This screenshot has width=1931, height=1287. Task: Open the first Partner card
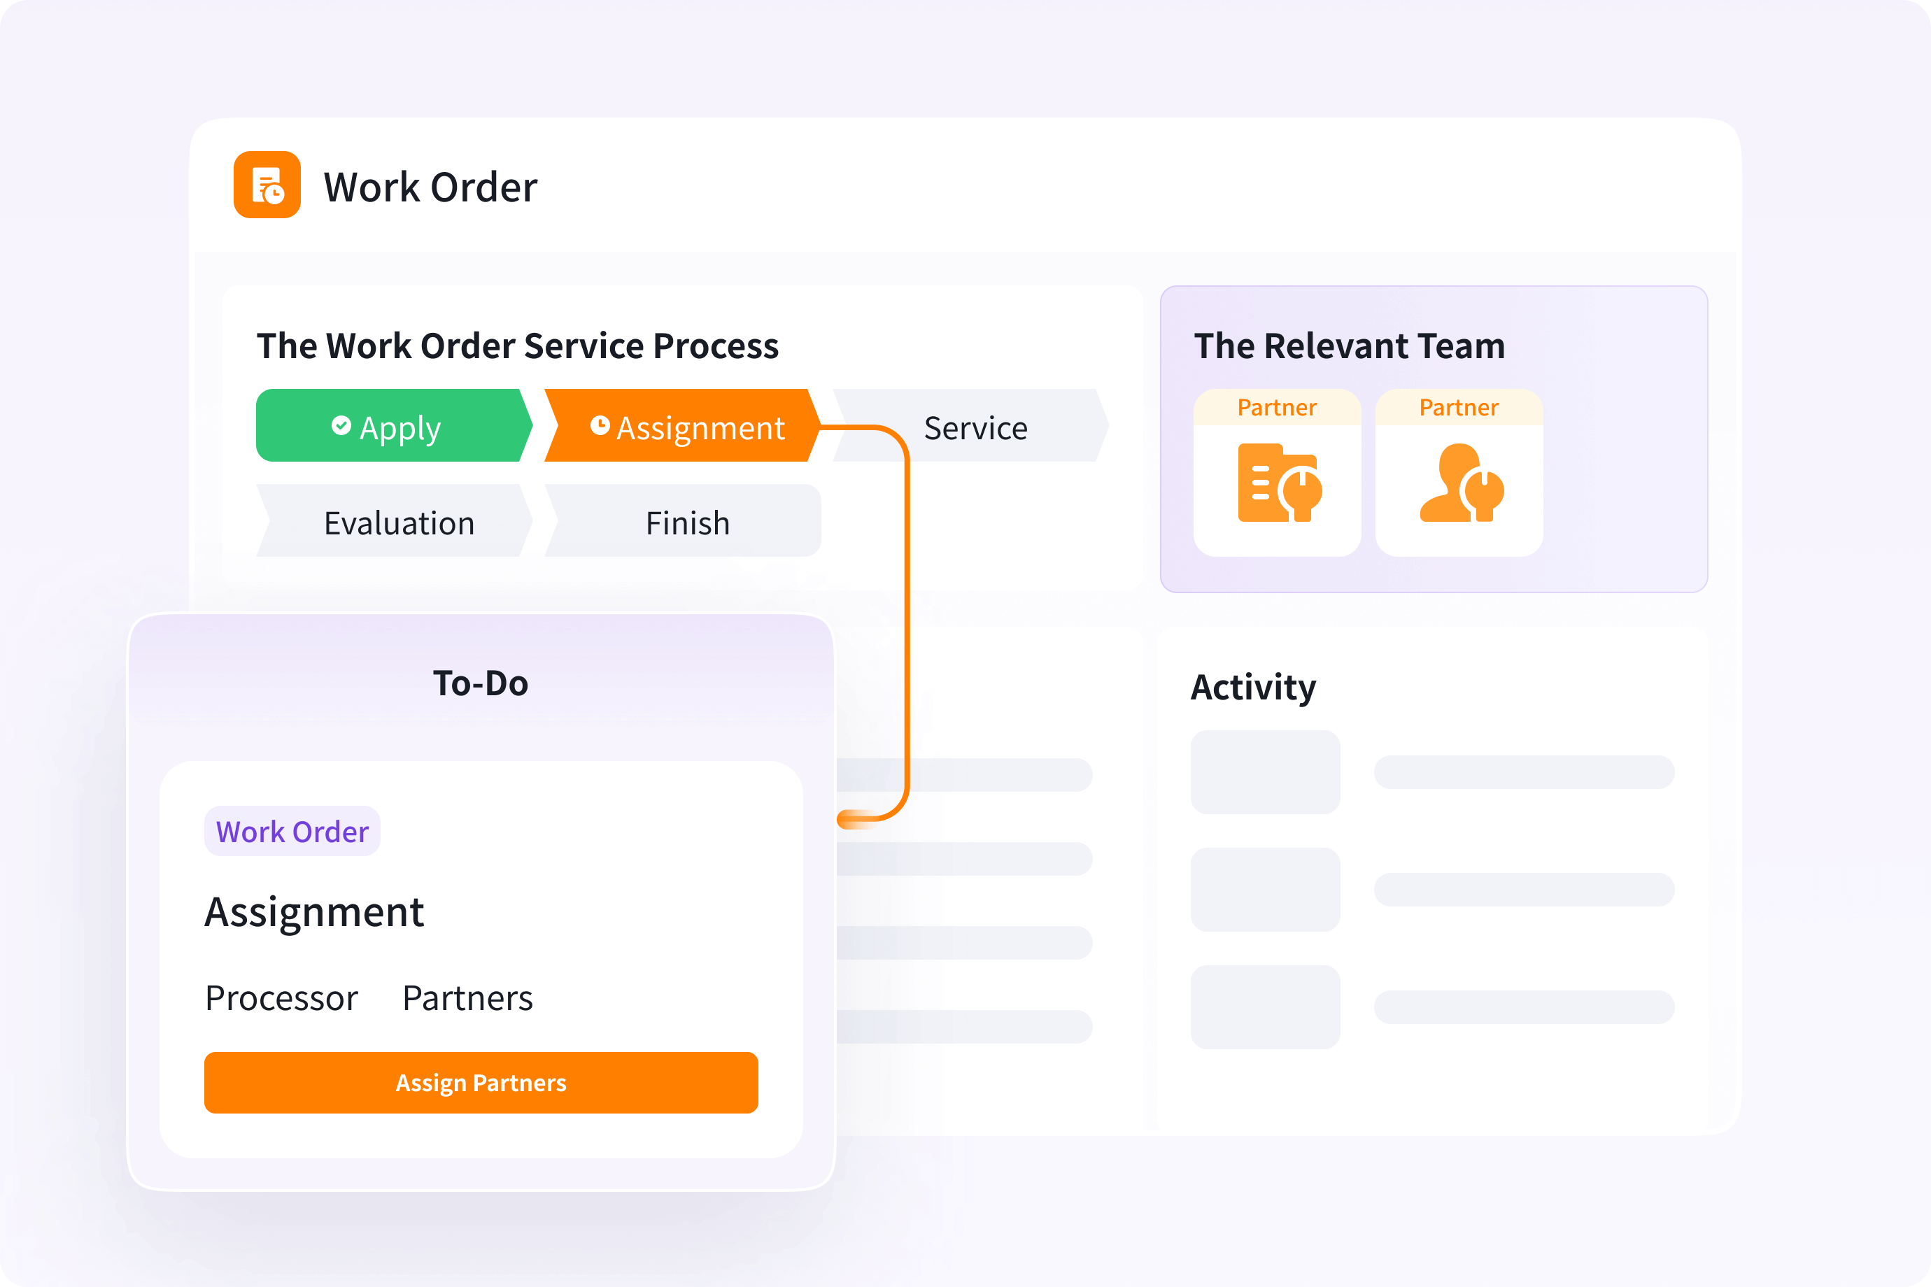(1277, 472)
